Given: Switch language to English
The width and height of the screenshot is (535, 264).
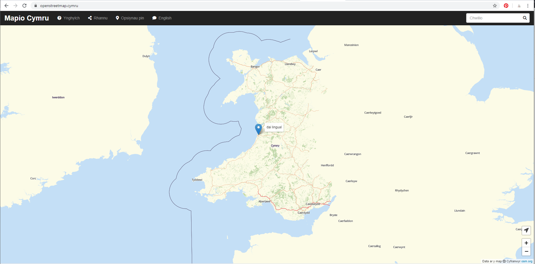Looking at the screenshot, I should [162, 18].
